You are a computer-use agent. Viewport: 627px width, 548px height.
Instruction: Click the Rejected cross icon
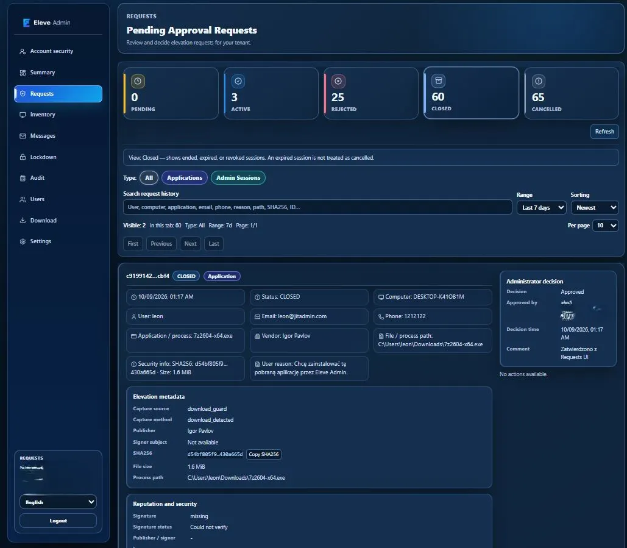tap(338, 81)
